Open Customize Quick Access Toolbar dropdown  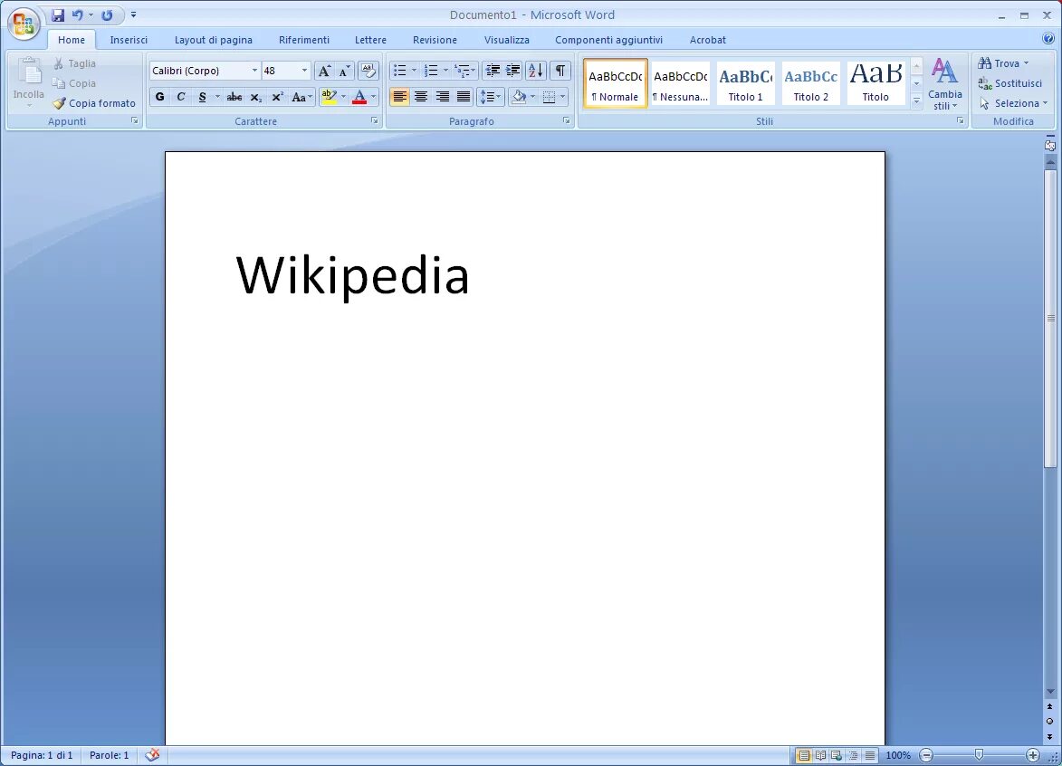click(x=133, y=14)
